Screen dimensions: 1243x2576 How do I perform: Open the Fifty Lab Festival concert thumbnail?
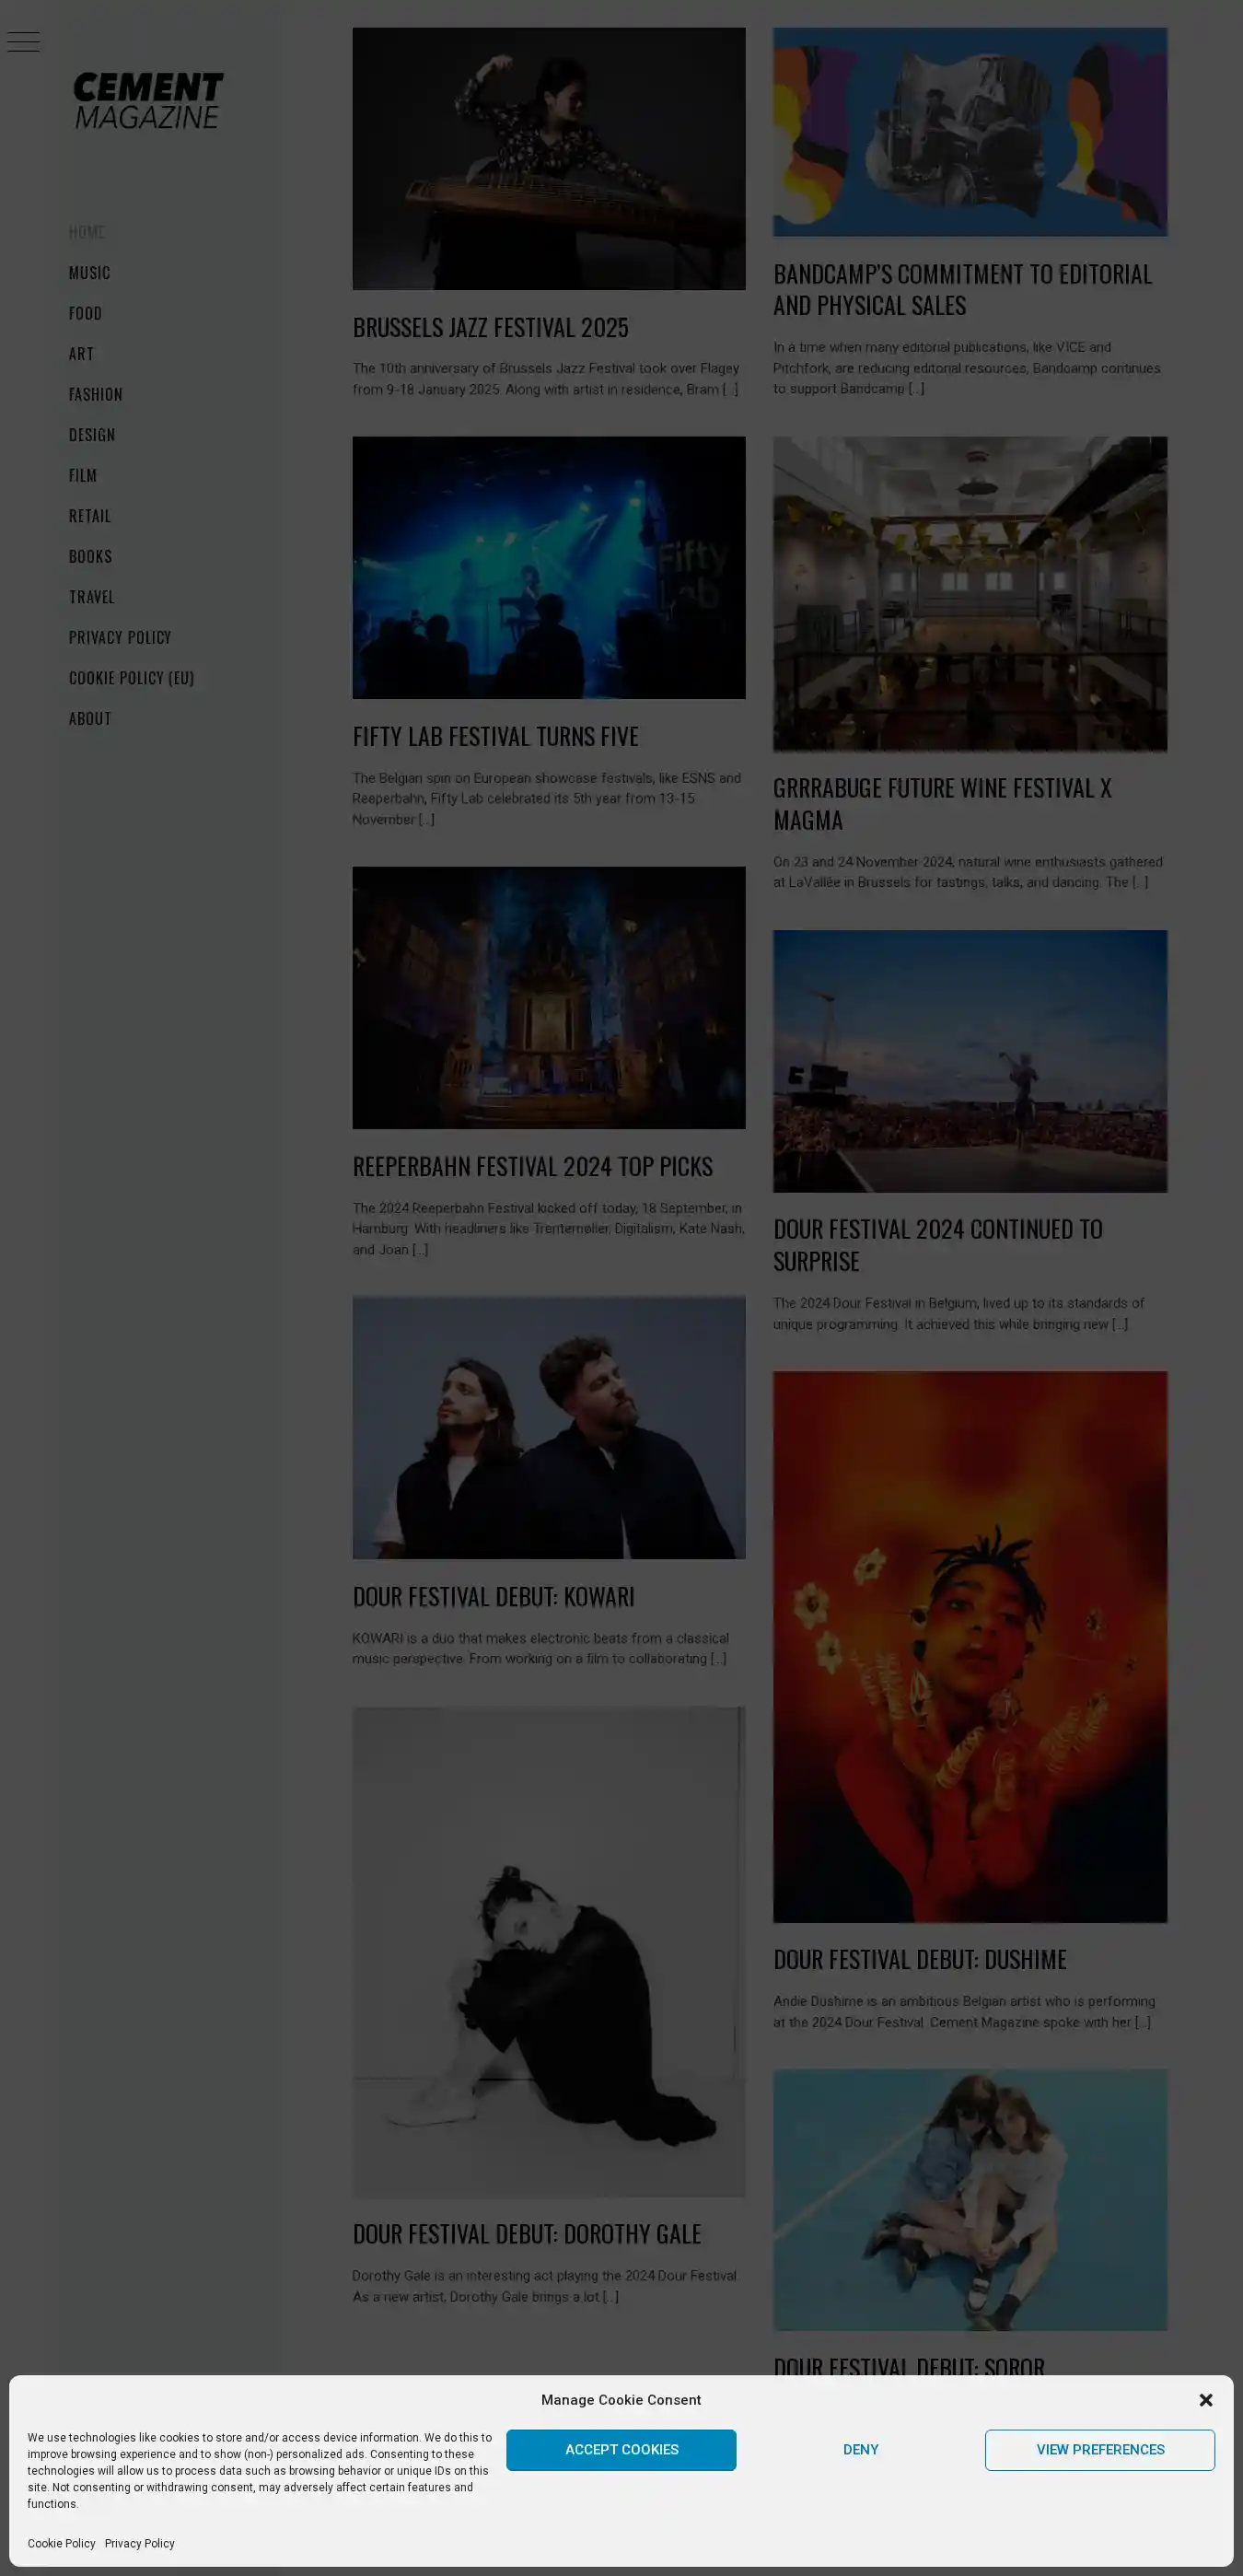coord(548,567)
